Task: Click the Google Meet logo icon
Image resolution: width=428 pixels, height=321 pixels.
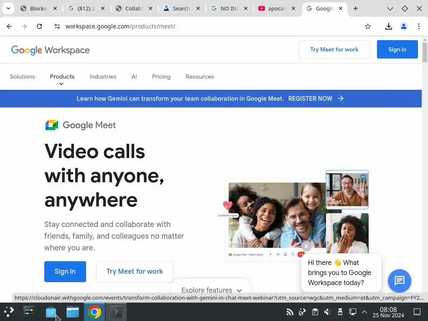Action: pyautogui.click(x=51, y=125)
